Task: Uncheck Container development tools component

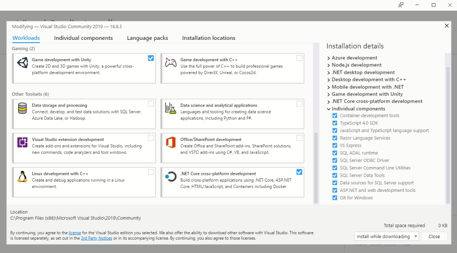Action: coord(335,115)
